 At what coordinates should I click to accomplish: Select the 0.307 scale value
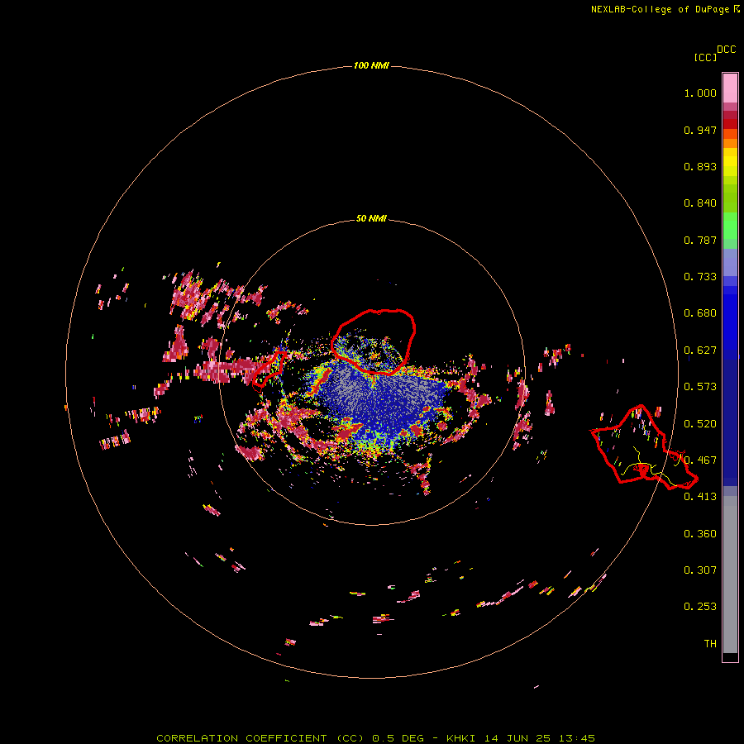pos(700,570)
